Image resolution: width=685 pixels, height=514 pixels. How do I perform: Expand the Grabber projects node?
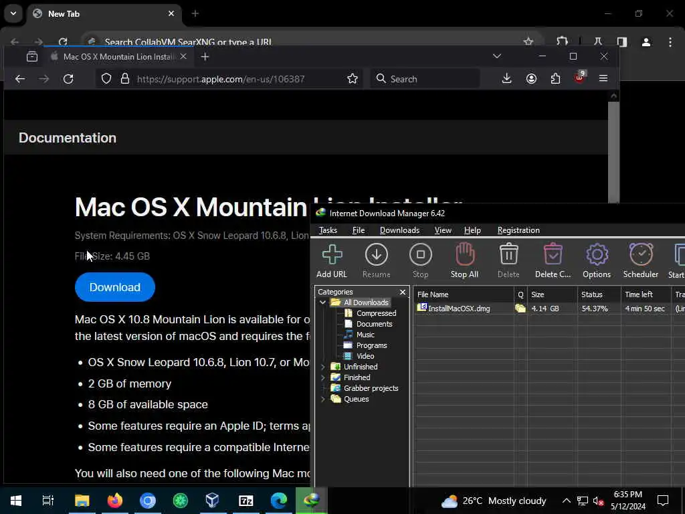click(323, 388)
